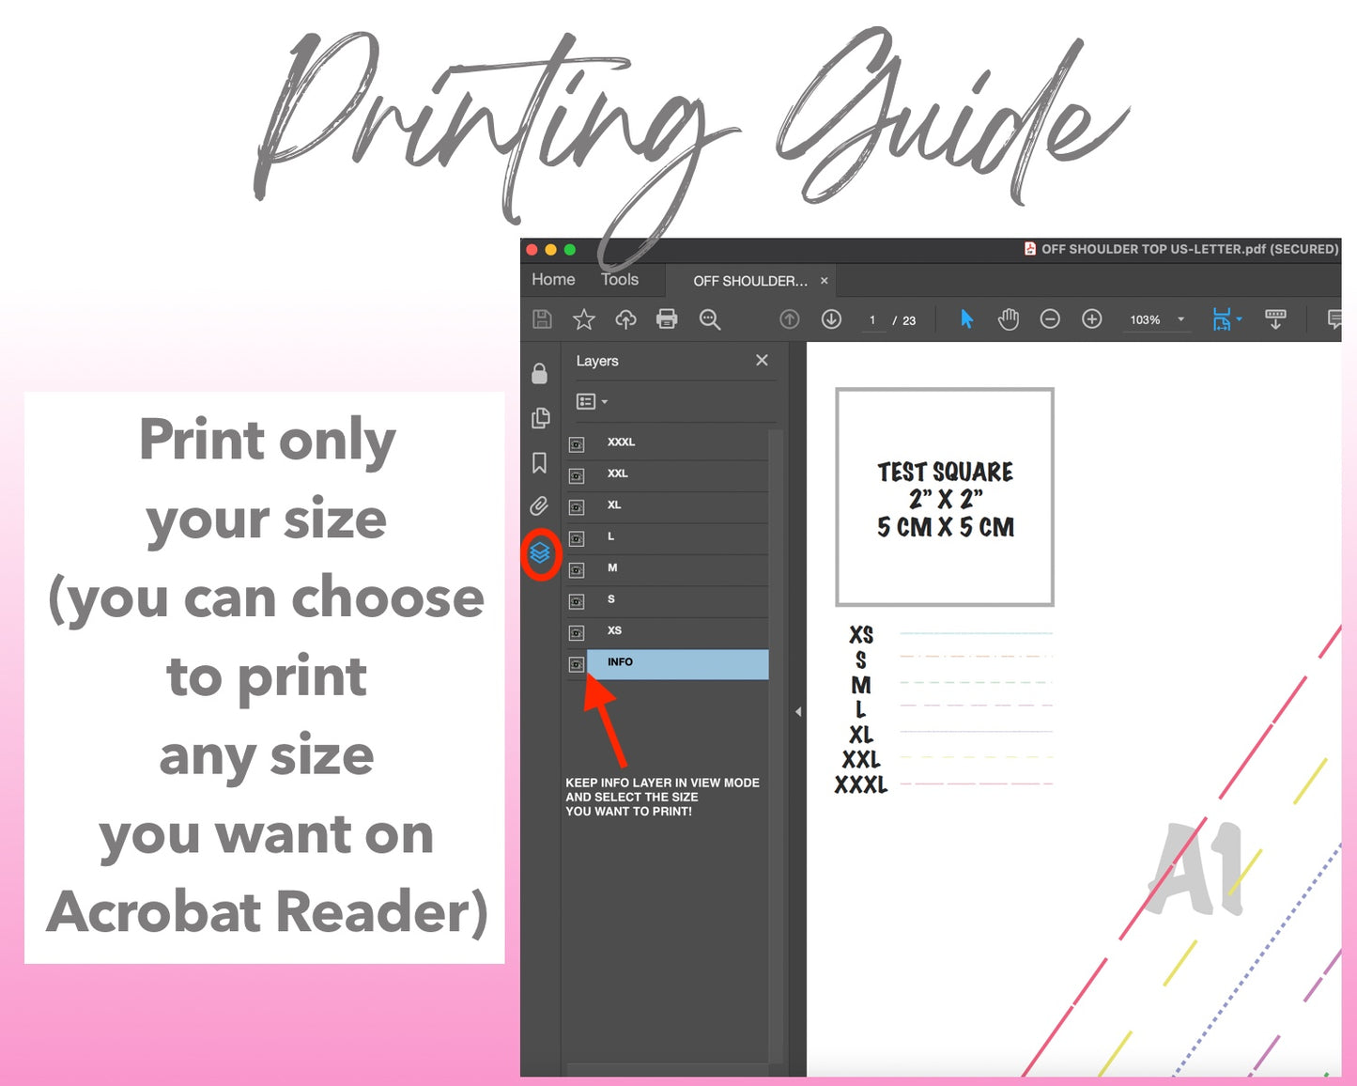Image resolution: width=1357 pixels, height=1086 pixels.
Task: Select the Hand pan tool
Action: pos(1009,319)
